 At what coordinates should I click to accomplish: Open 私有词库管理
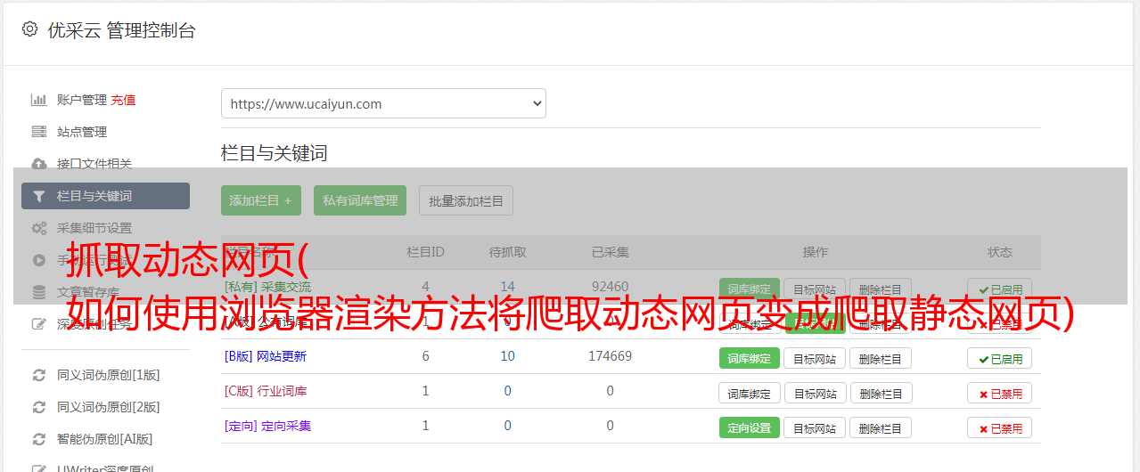click(360, 200)
